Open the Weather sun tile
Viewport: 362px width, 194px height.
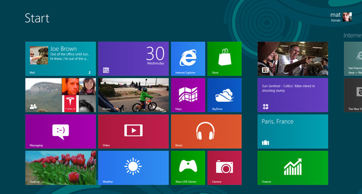[x=133, y=168]
